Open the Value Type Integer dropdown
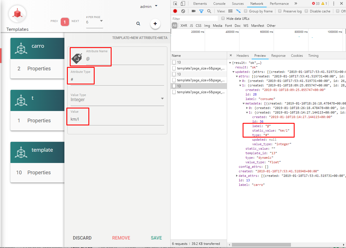 pos(117,99)
